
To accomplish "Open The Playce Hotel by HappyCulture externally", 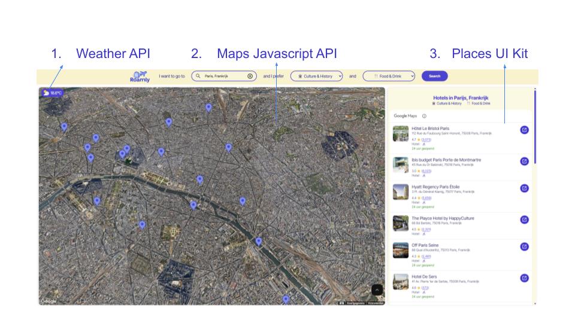I will coord(525,220).
